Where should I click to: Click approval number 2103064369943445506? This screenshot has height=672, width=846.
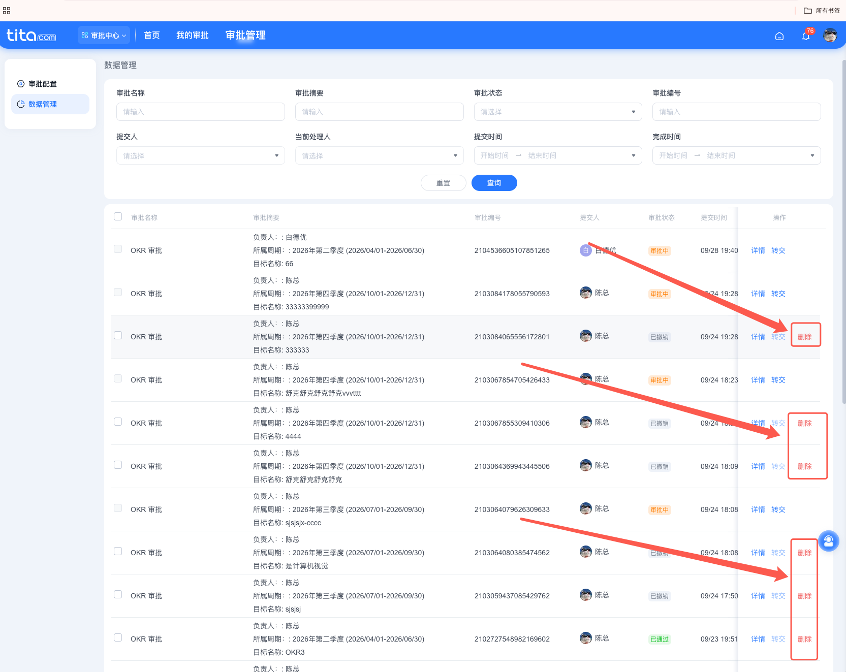(x=512, y=466)
